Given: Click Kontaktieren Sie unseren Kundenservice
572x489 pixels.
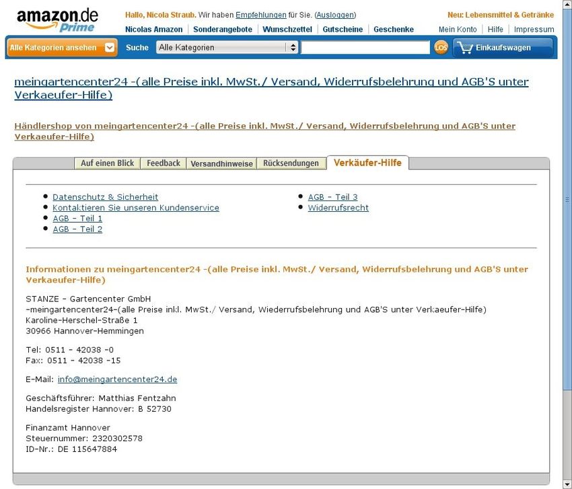Looking at the screenshot, I should 135,208.
